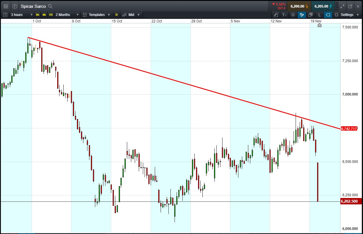This screenshot has height=234, width=363.
Task: Click the 29 Oct date label
Action: tap(197, 21)
